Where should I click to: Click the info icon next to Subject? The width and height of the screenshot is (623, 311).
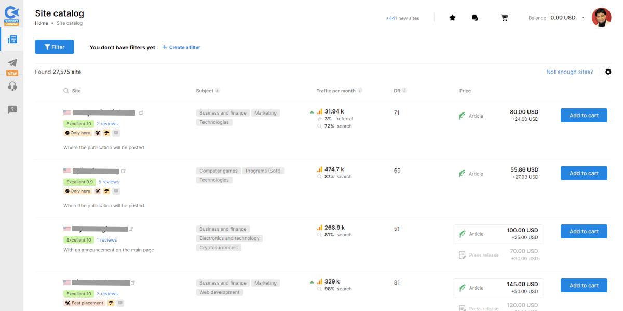[218, 90]
